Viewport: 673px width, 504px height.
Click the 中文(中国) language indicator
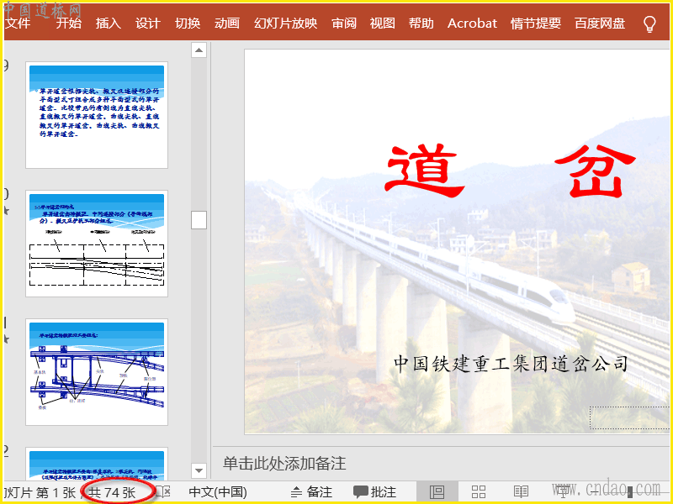[x=218, y=492]
